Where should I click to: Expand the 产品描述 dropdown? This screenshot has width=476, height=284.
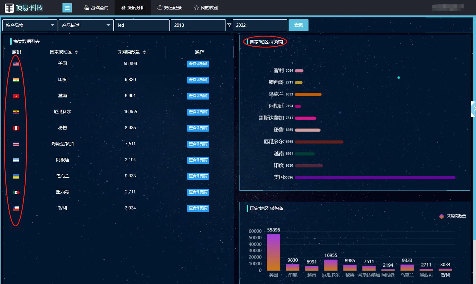86,25
